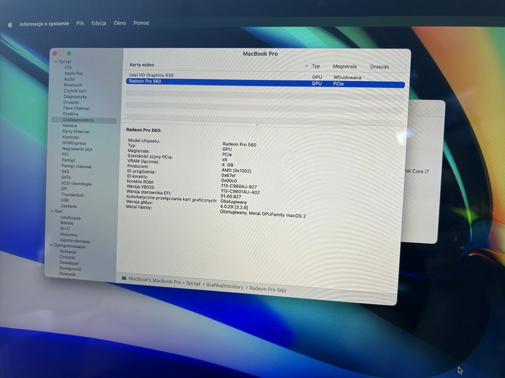The image size is (505, 378).
Task: Select Drukarki in the sidebar
Action: click(71, 102)
